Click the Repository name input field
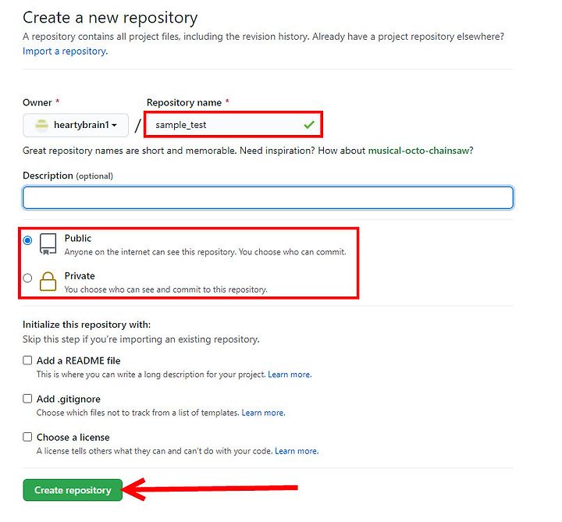Image resolution: width=562 pixels, height=522 pixels. point(233,125)
